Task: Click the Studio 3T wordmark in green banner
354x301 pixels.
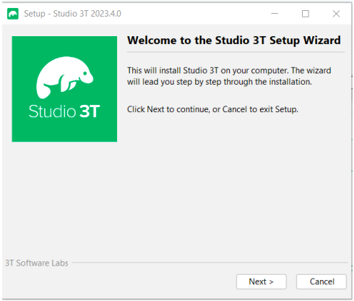Action: coord(64,111)
